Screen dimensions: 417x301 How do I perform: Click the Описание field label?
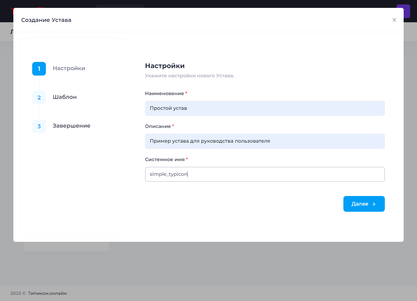pyautogui.click(x=158, y=126)
